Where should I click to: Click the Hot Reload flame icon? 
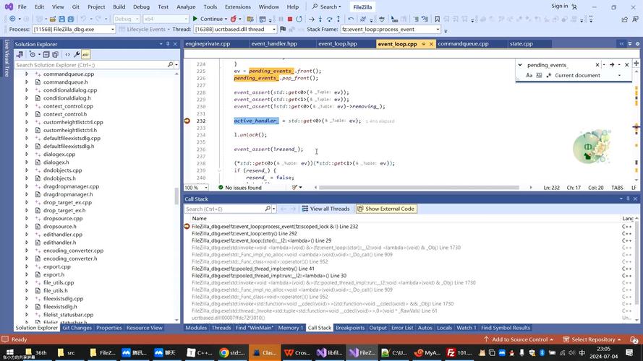coord(234,19)
